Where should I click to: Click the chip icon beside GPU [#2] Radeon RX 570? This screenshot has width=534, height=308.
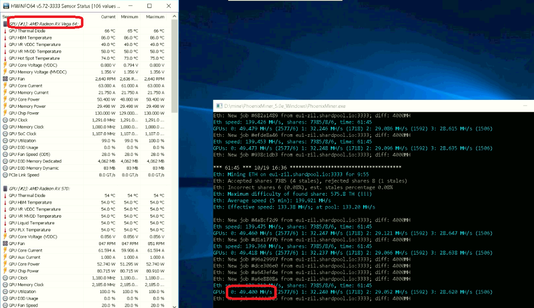[5, 189]
